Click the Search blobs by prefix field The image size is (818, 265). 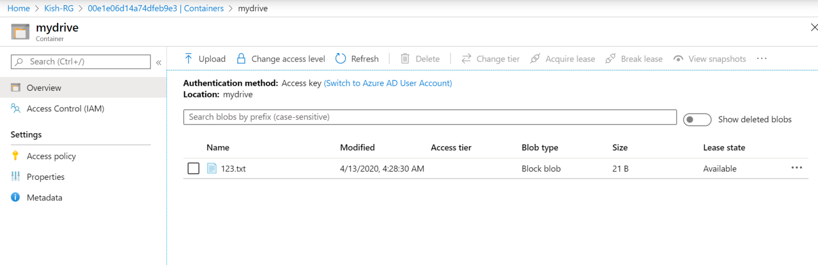point(430,117)
